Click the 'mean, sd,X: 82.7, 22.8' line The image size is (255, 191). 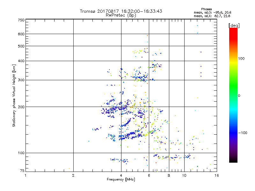click(212, 16)
